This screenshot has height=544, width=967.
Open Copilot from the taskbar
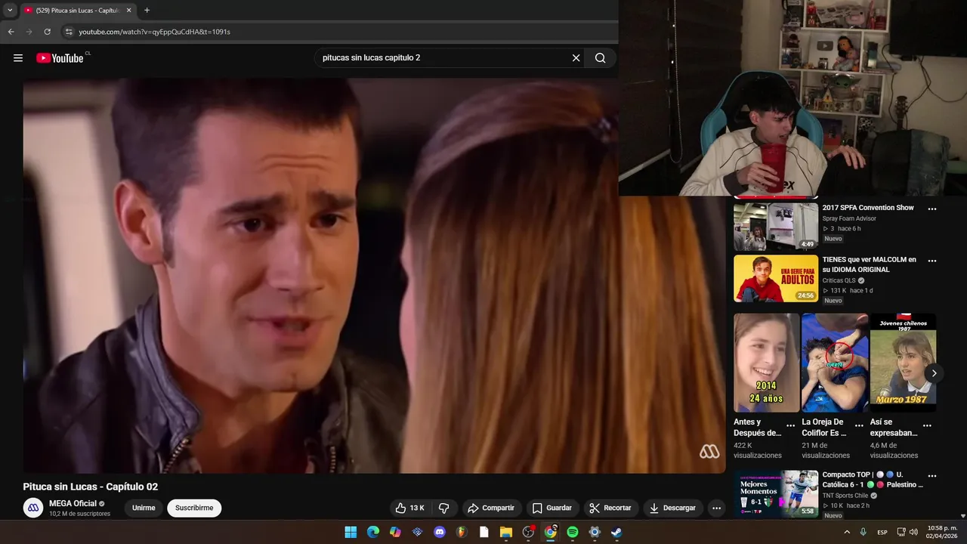(x=395, y=532)
